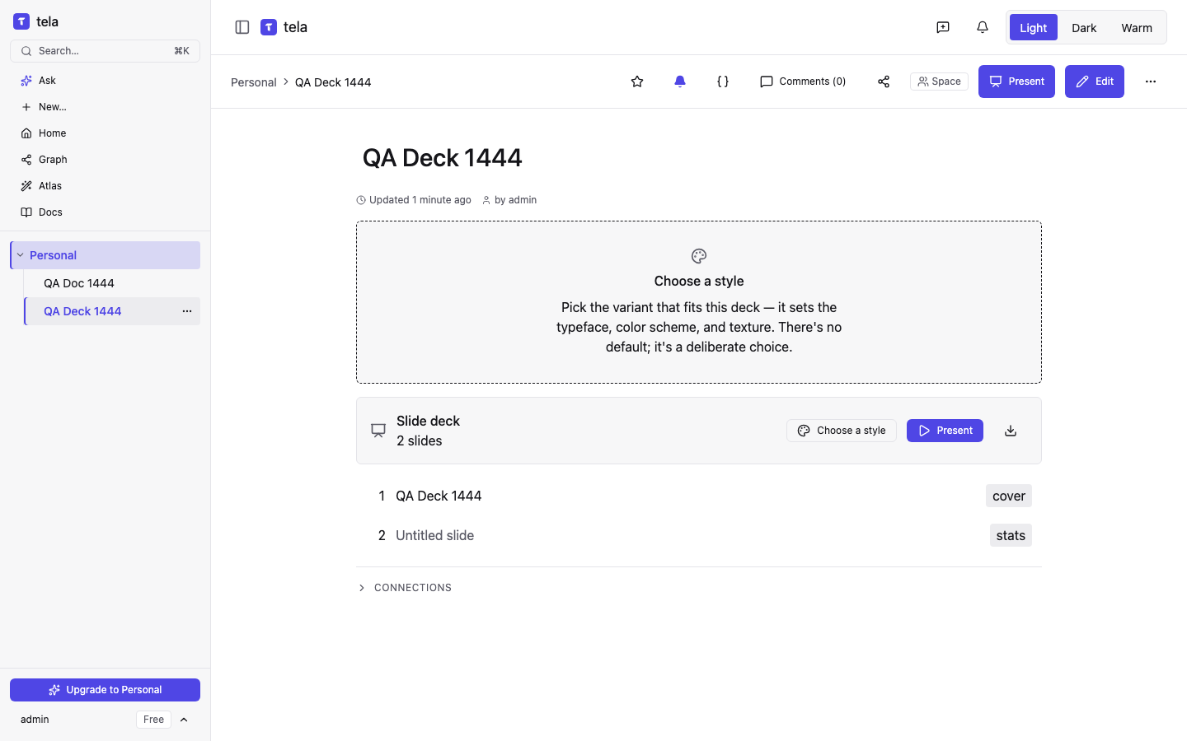Create a New item
Screen dimensions: 1187x741
[x=105, y=107]
